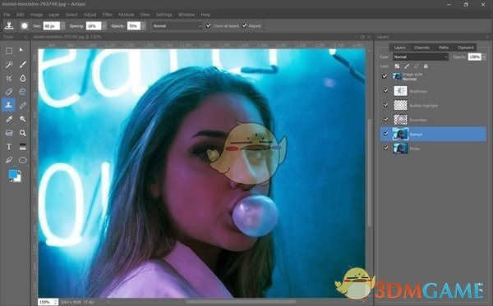Open the Filter menu

(107, 15)
